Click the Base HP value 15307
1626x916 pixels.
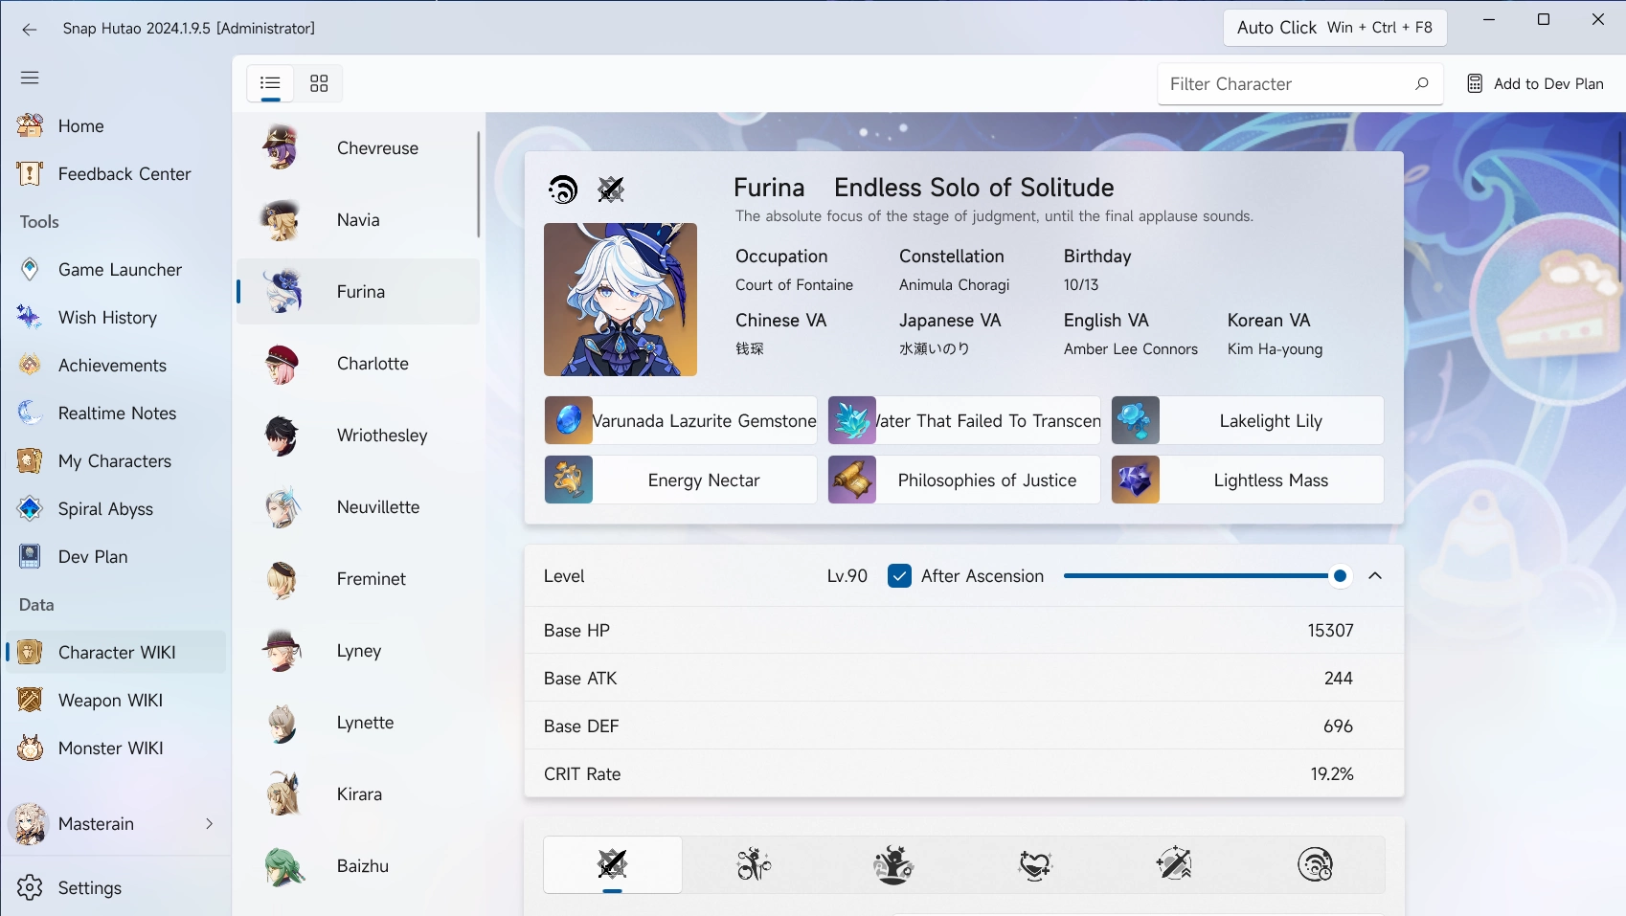(x=1330, y=630)
